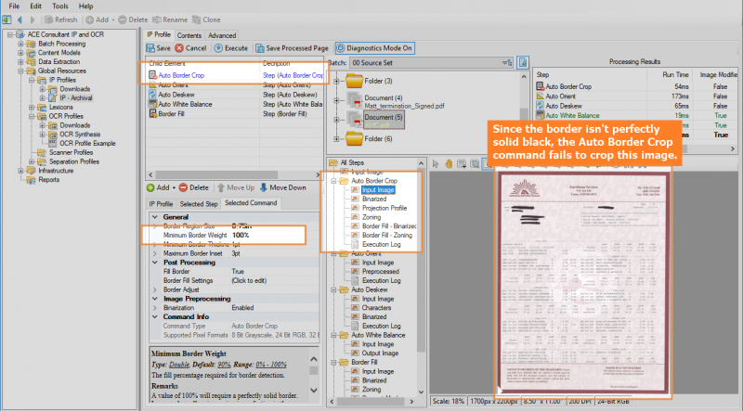Collapse Image Preprocessing property group
This screenshot has height=411, width=743.
(155, 299)
